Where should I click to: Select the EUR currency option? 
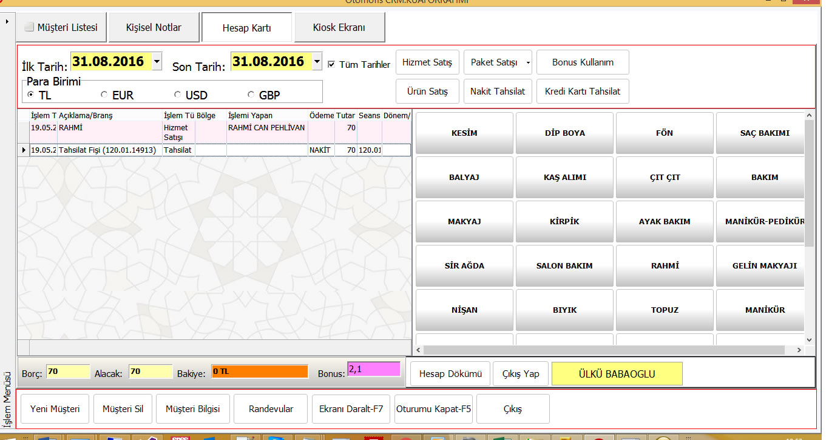(104, 95)
